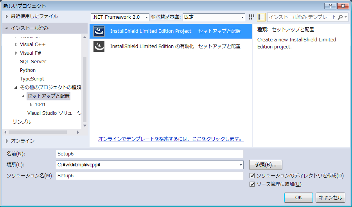Open the online template search link

pos(171,139)
